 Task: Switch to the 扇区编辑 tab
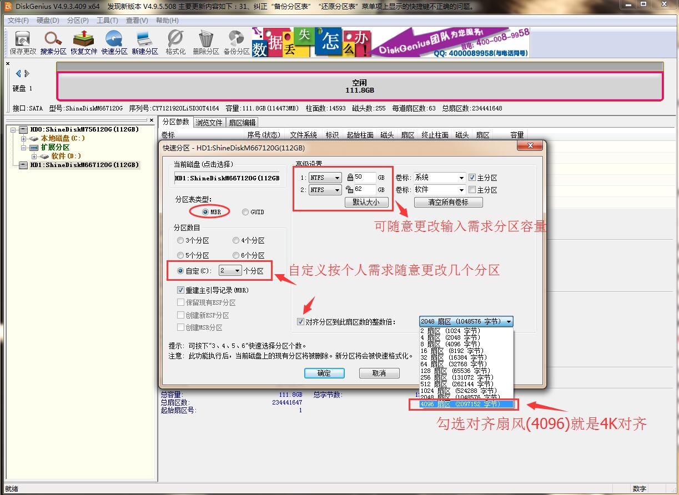click(x=242, y=123)
